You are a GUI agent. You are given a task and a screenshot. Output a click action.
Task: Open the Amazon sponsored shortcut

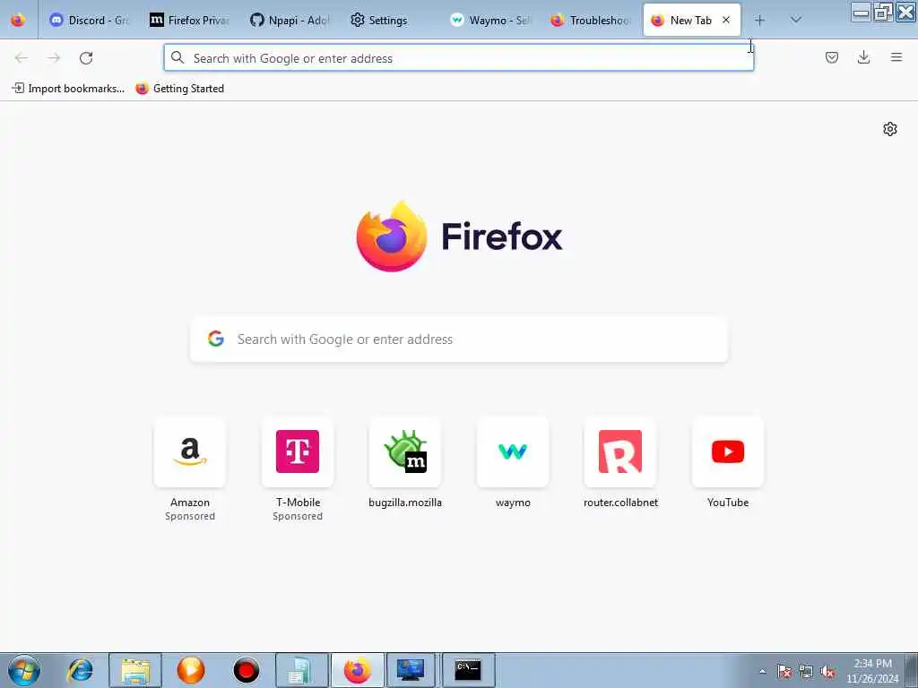tap(190, 451)
